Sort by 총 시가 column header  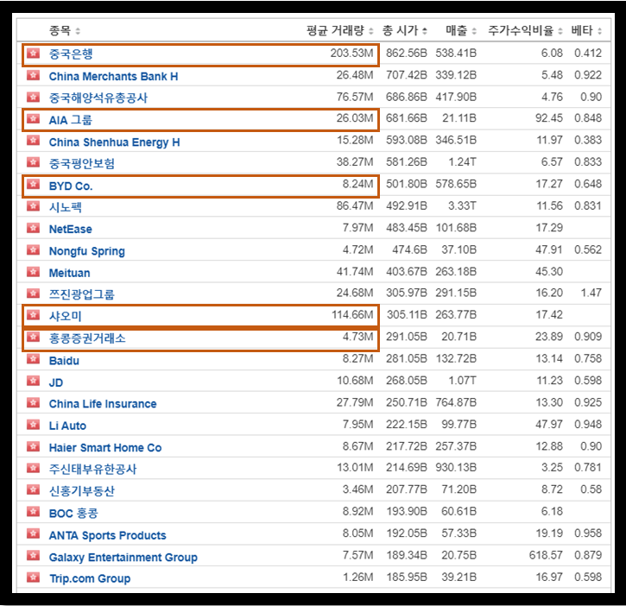(405, 30)
